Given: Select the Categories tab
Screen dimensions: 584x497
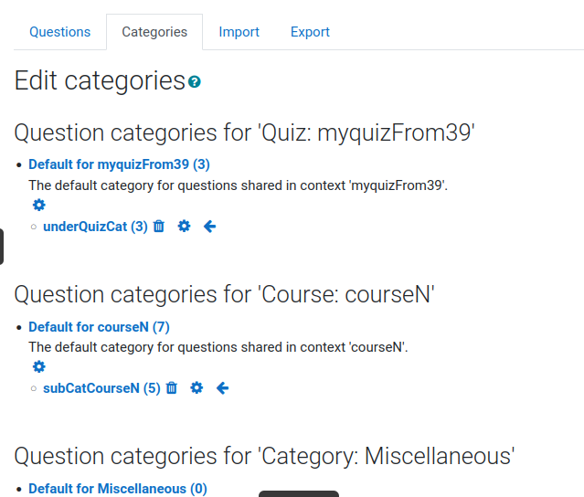Looking at the screenshot, I should coord(154,32).
